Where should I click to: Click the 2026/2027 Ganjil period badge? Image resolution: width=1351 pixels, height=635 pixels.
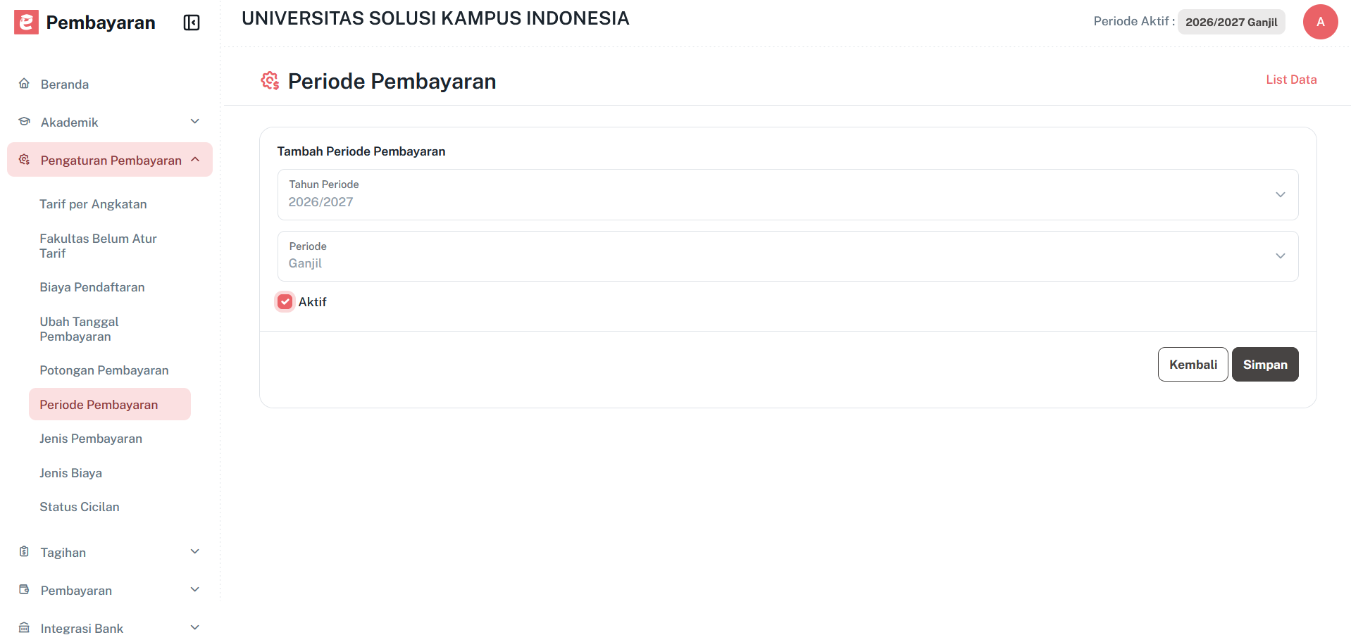click(x=1231, y=22)
